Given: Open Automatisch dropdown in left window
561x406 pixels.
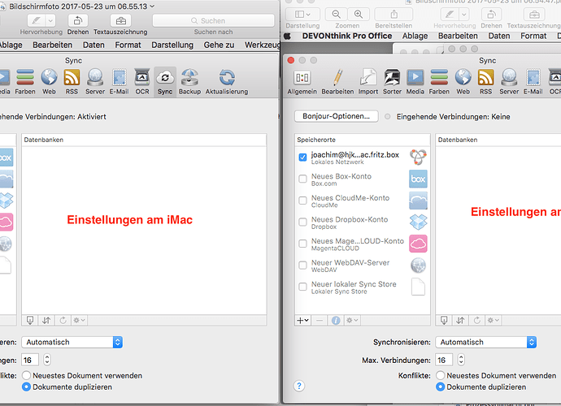Looking at the screenshot, I should 72,342.
